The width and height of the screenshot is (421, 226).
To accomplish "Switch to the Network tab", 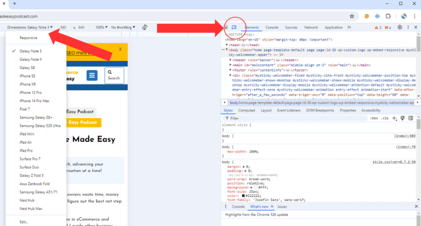I will 311,28.
